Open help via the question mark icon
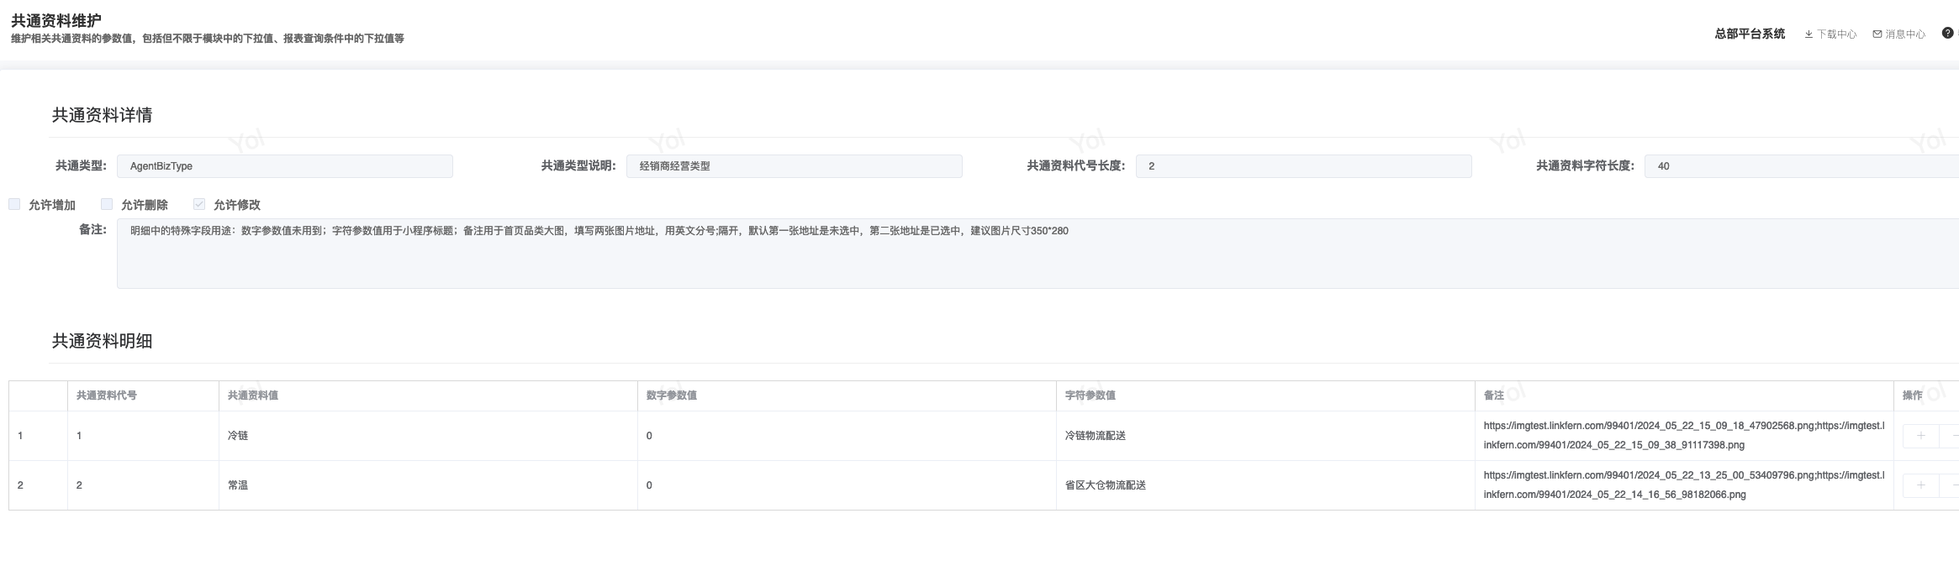1959x571 pixels. coord(1947,34)
